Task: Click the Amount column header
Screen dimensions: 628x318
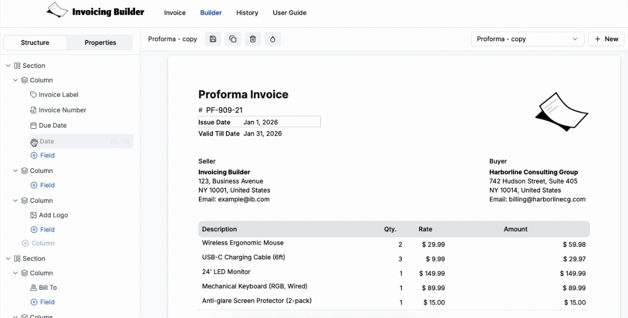Action: pos(515,229)
